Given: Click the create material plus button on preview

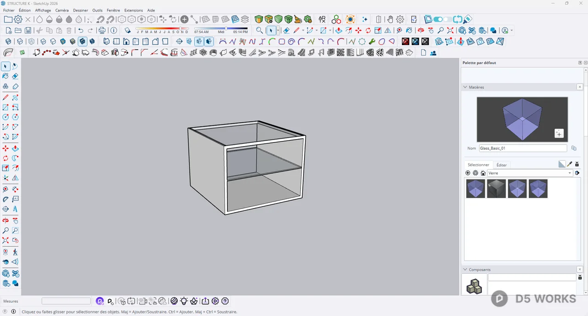Looking at the screenshot, I should 559,133.
